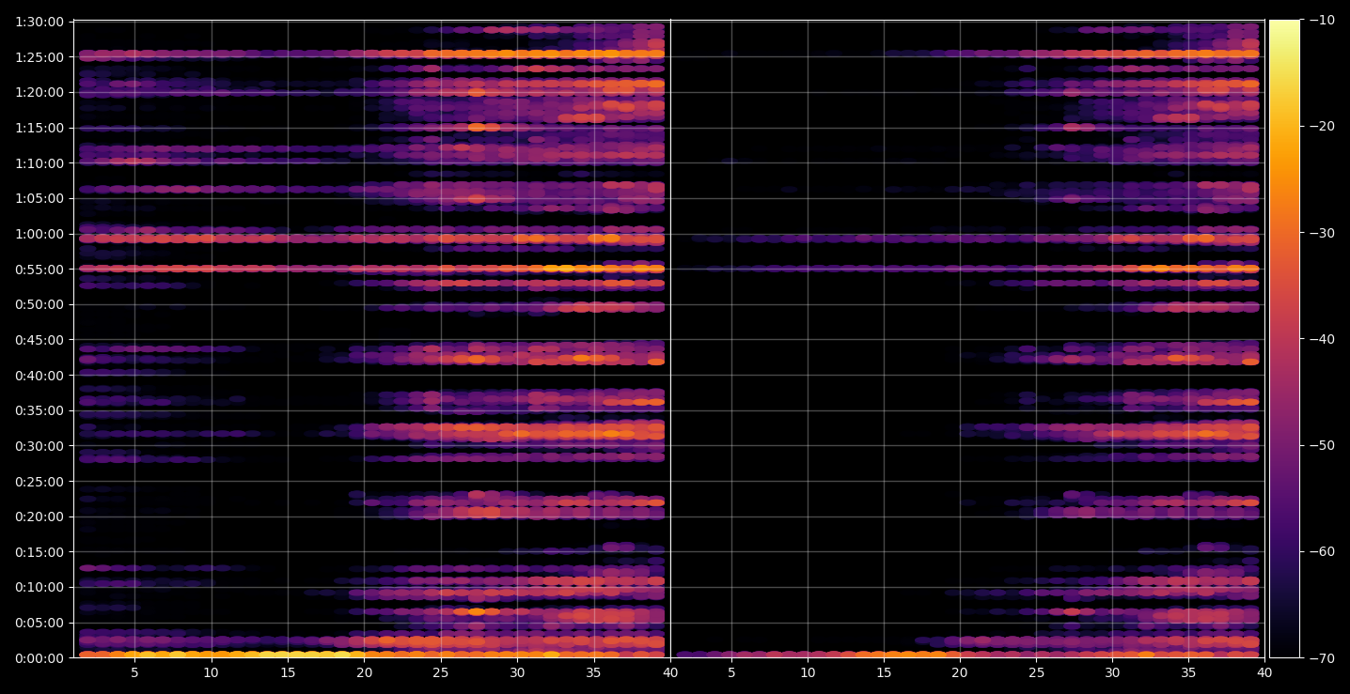Click the 1:15:00 y-axis tick label
Screen dimensions: 1350x694
click(39, 128)
